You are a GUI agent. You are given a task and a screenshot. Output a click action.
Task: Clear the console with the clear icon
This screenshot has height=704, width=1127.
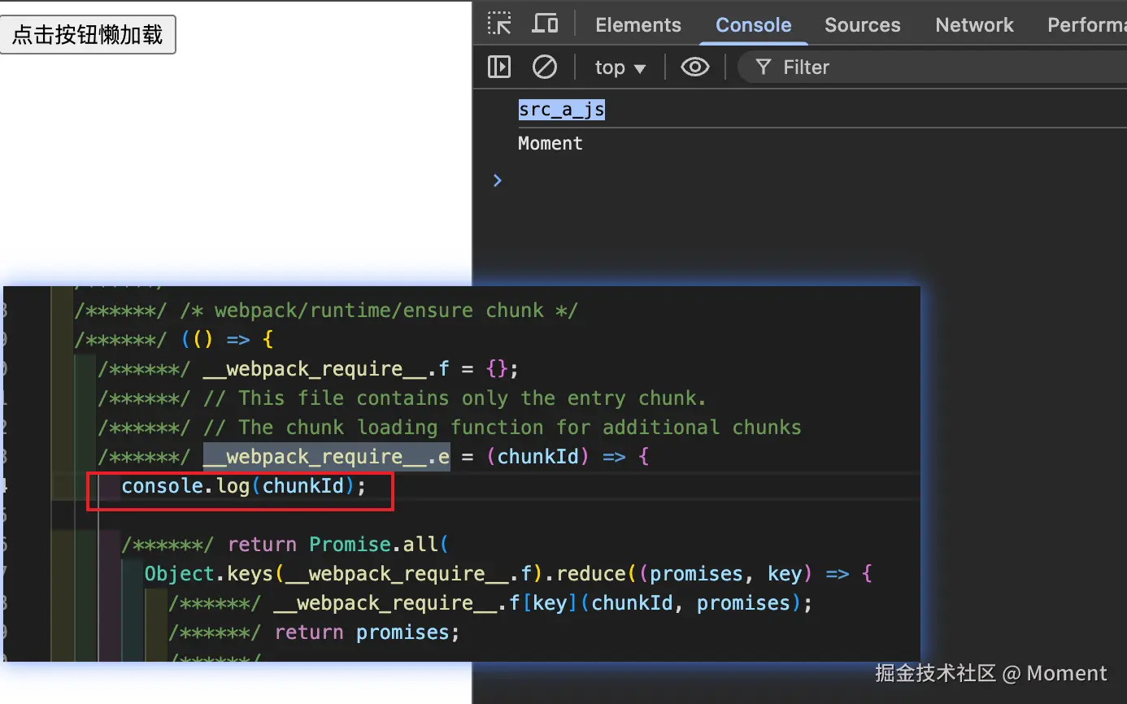[x=545, y=67]
